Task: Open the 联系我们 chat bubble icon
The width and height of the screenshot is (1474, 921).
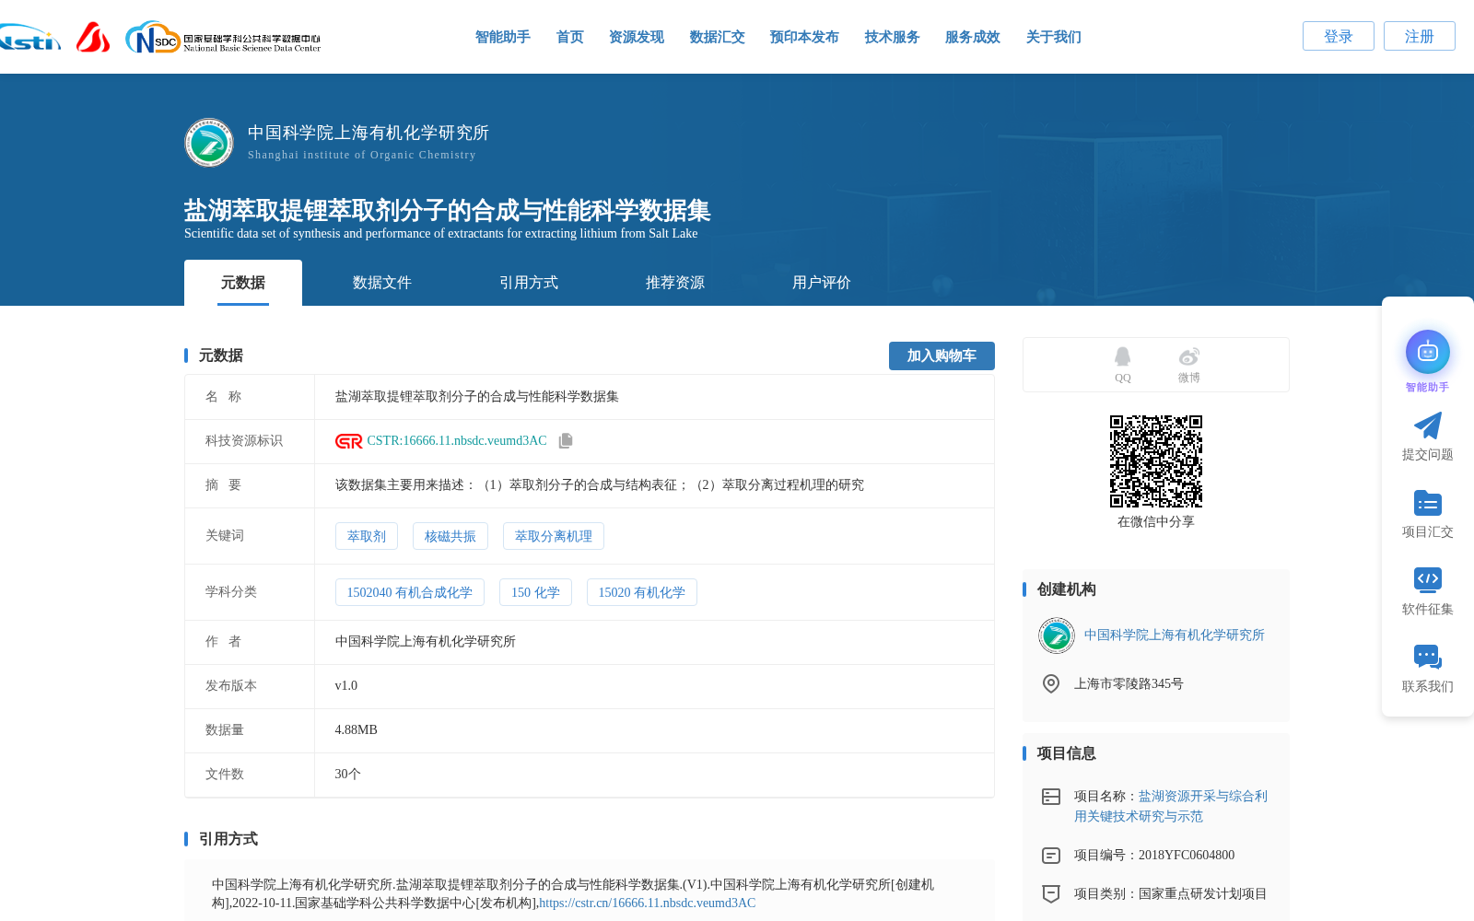Action: [1427, 658]
